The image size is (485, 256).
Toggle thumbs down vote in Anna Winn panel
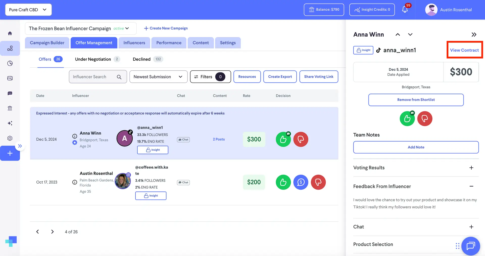point(425,118)
